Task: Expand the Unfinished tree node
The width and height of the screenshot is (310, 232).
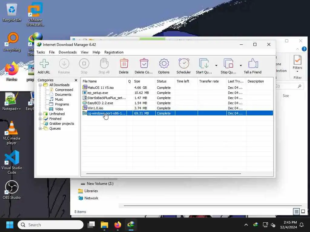Action: point(40,114)
